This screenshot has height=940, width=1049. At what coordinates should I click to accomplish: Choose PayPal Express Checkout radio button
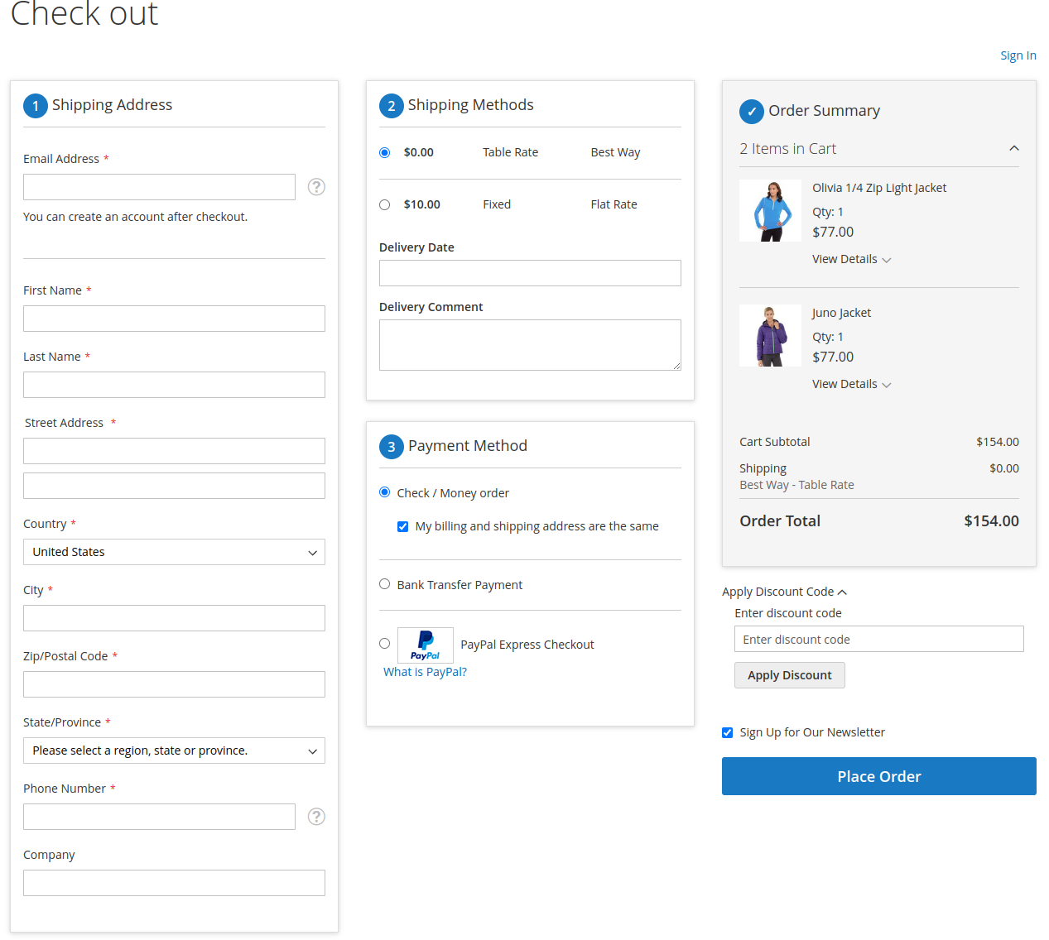point(384,644)
